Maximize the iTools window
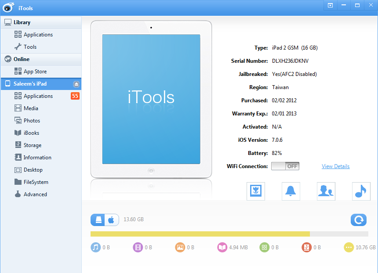Image resolution: width=378 pixels, height=273 pixels. (357, 5)
